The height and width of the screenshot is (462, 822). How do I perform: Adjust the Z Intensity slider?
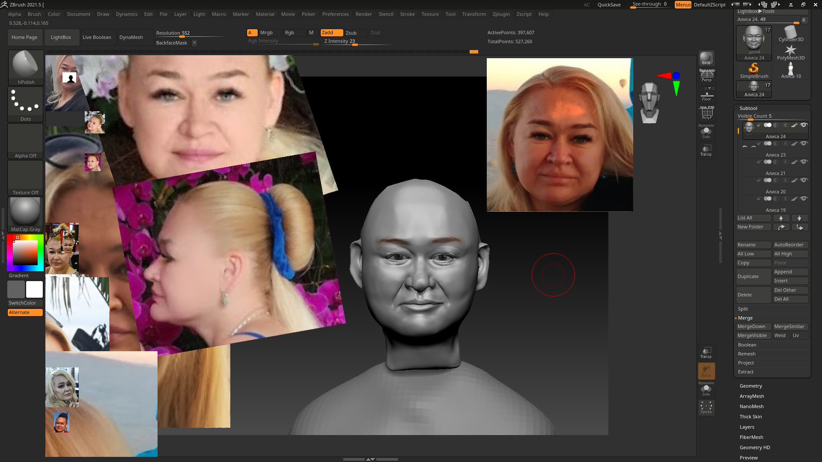358,41
